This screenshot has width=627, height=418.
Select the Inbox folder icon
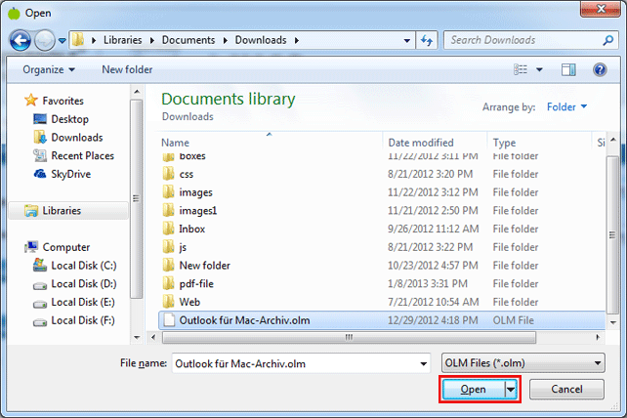click(x=168, y=229)
